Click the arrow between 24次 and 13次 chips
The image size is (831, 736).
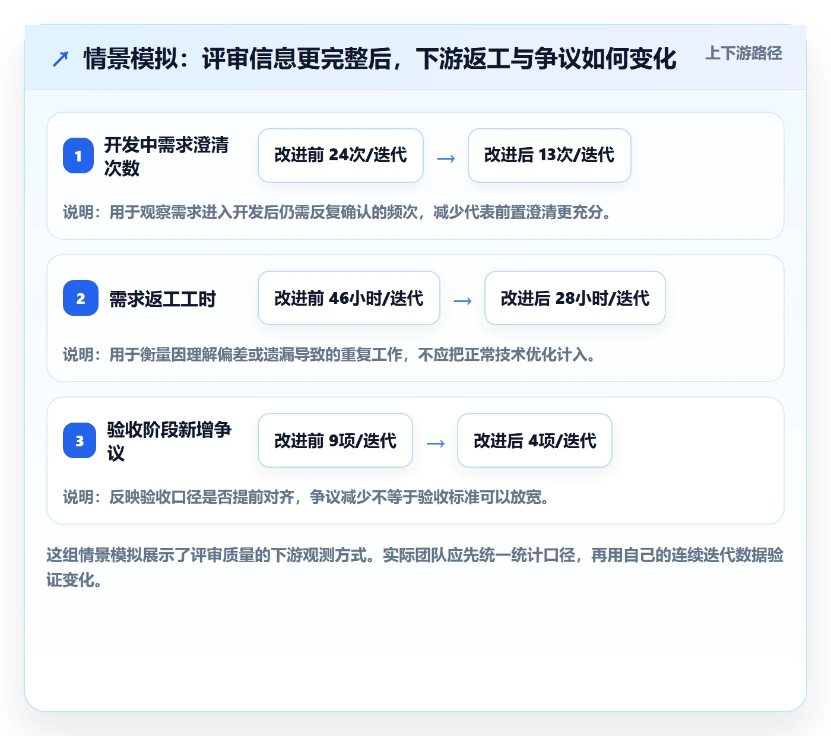446,158
